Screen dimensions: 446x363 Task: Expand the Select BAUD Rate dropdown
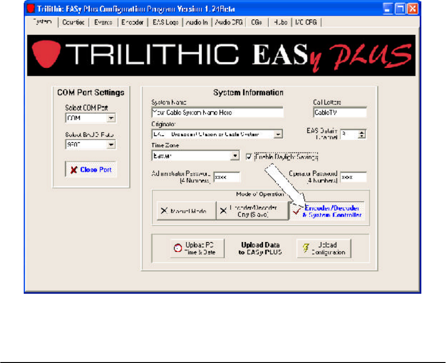coord(111,145)
